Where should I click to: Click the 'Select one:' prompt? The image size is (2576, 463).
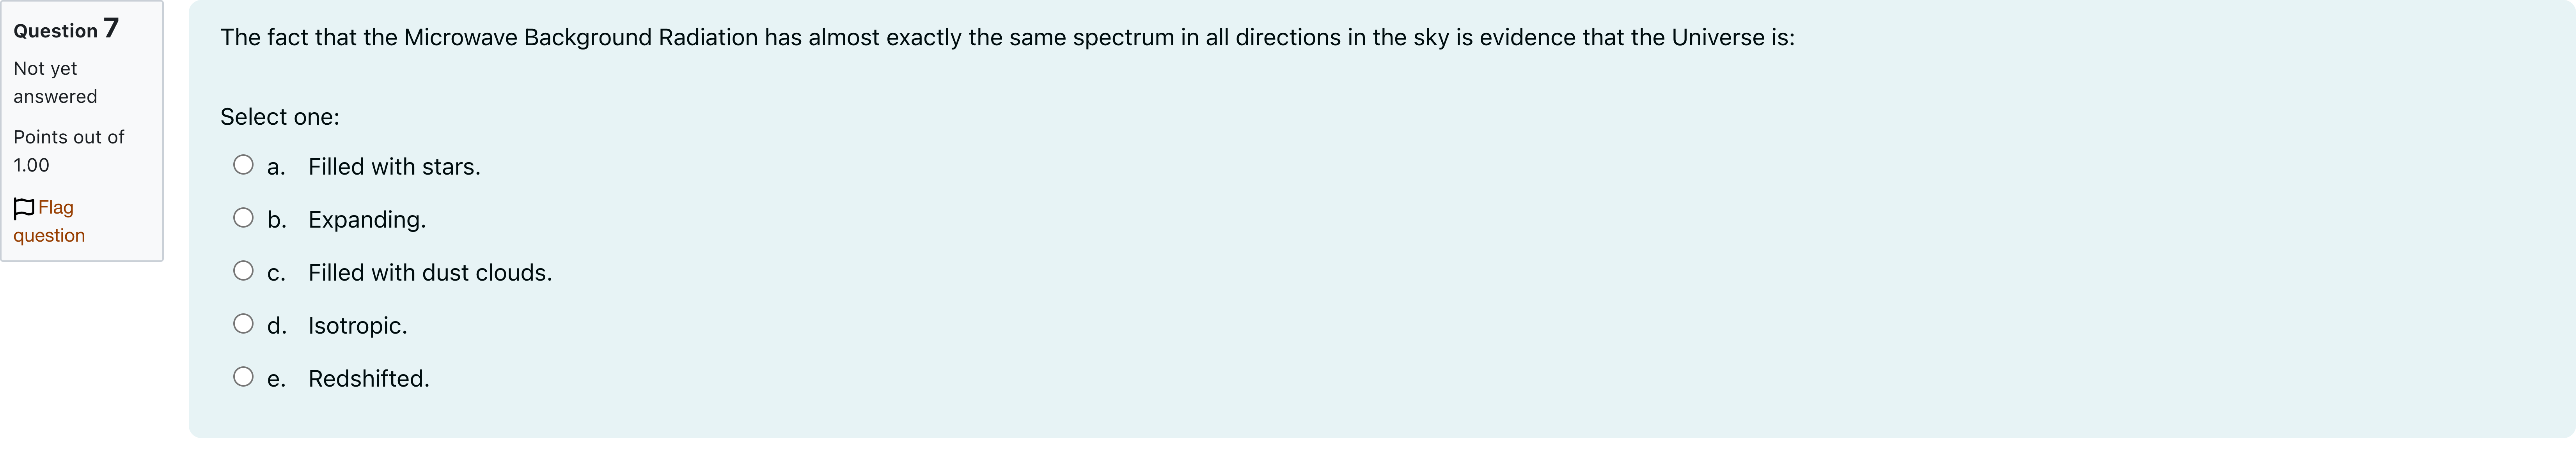tap(280, 117)
